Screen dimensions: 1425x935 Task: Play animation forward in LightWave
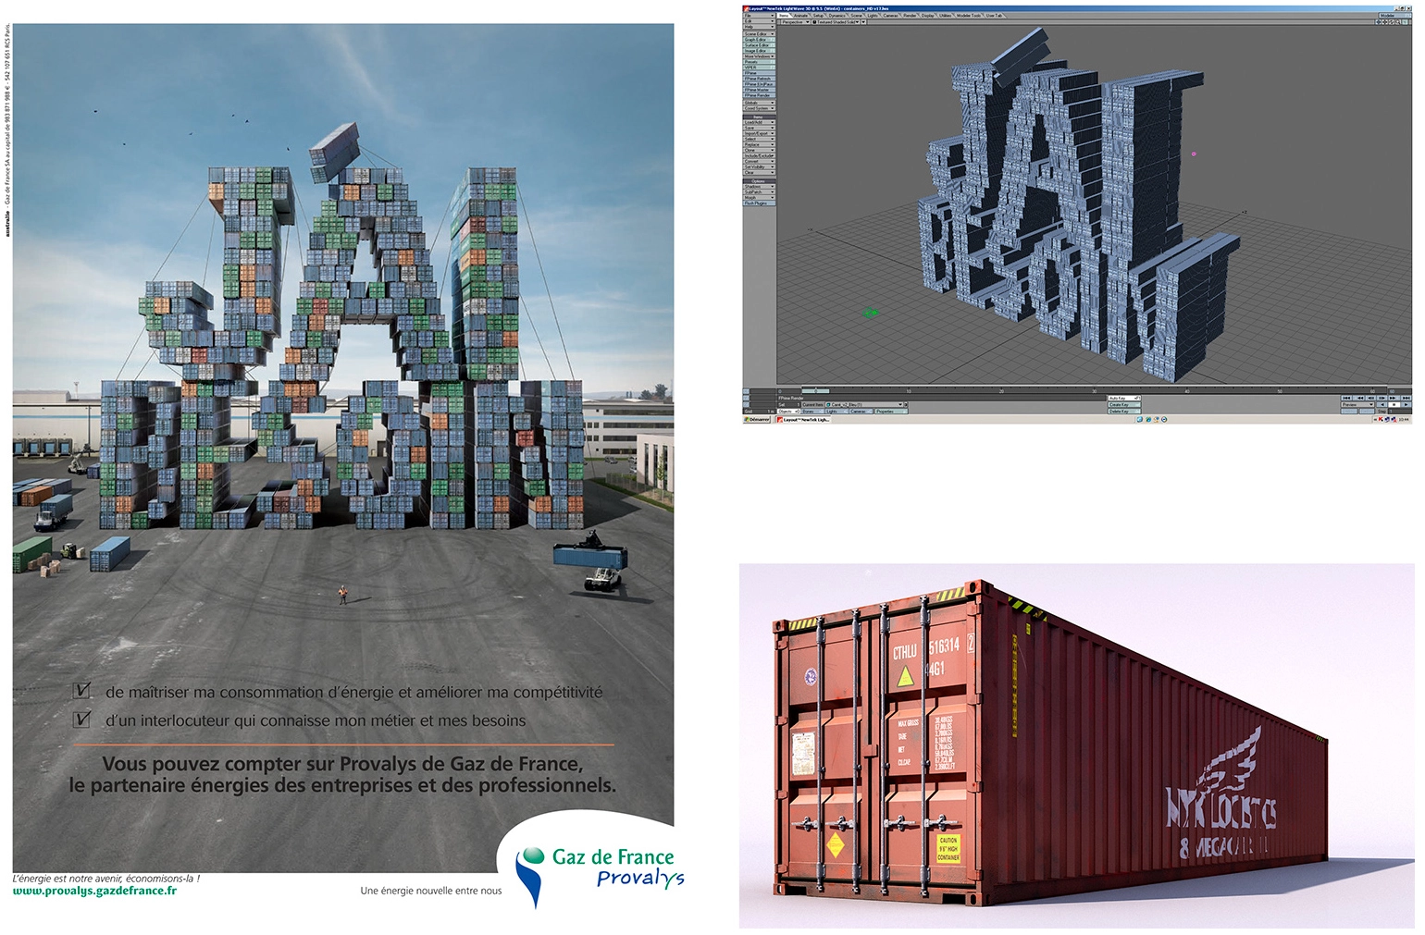(x=1406, y=404)
